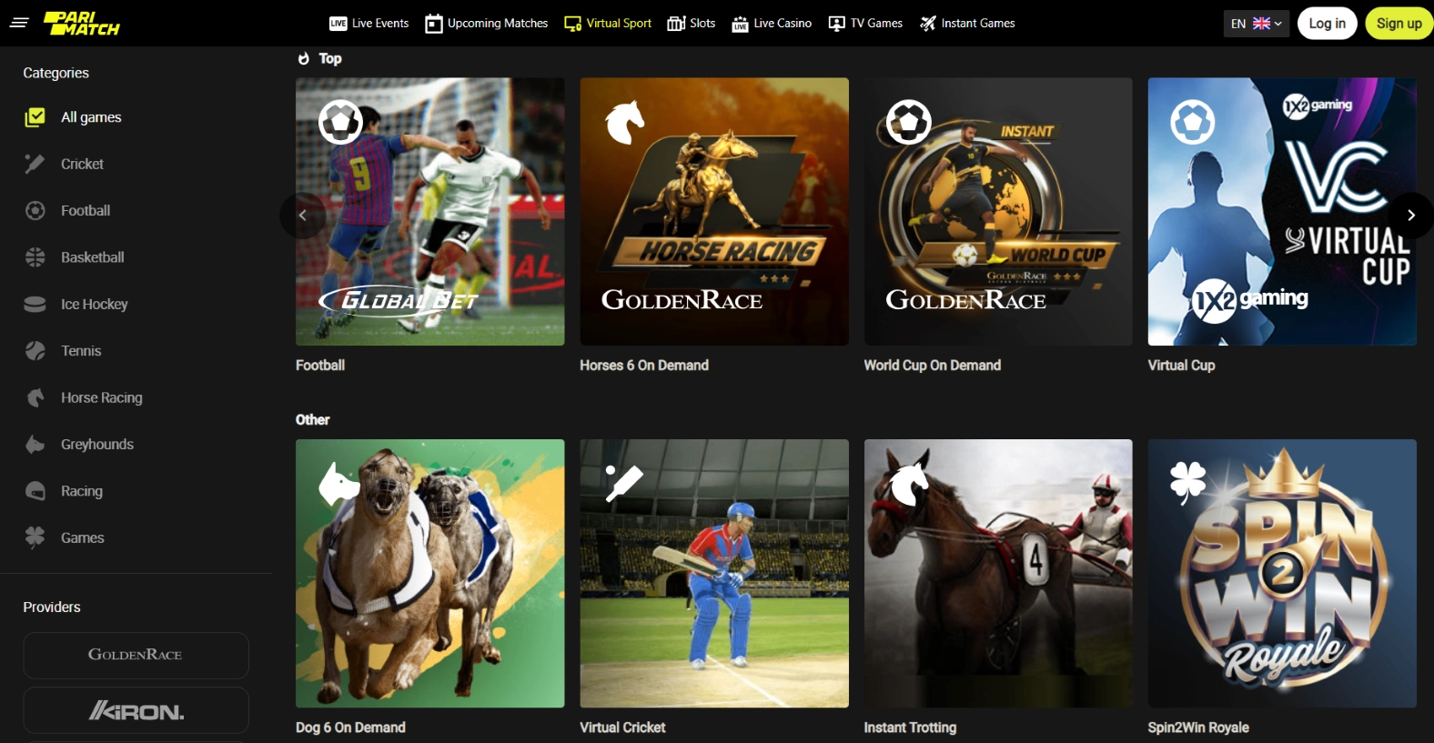Click the Games clover icon in sidebar
The width and height of the screenshot is (1434, 743).
pyautogui.click(x=35, y=537)
